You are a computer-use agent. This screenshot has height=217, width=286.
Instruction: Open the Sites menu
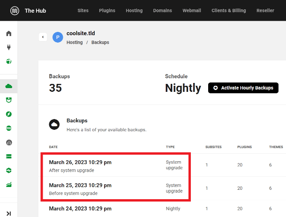click(x=83, y=10)
